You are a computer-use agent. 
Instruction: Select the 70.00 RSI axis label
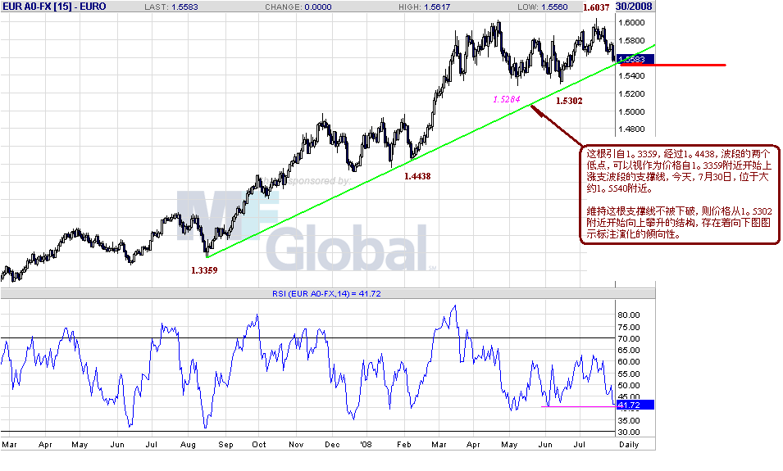pos(629,339)
